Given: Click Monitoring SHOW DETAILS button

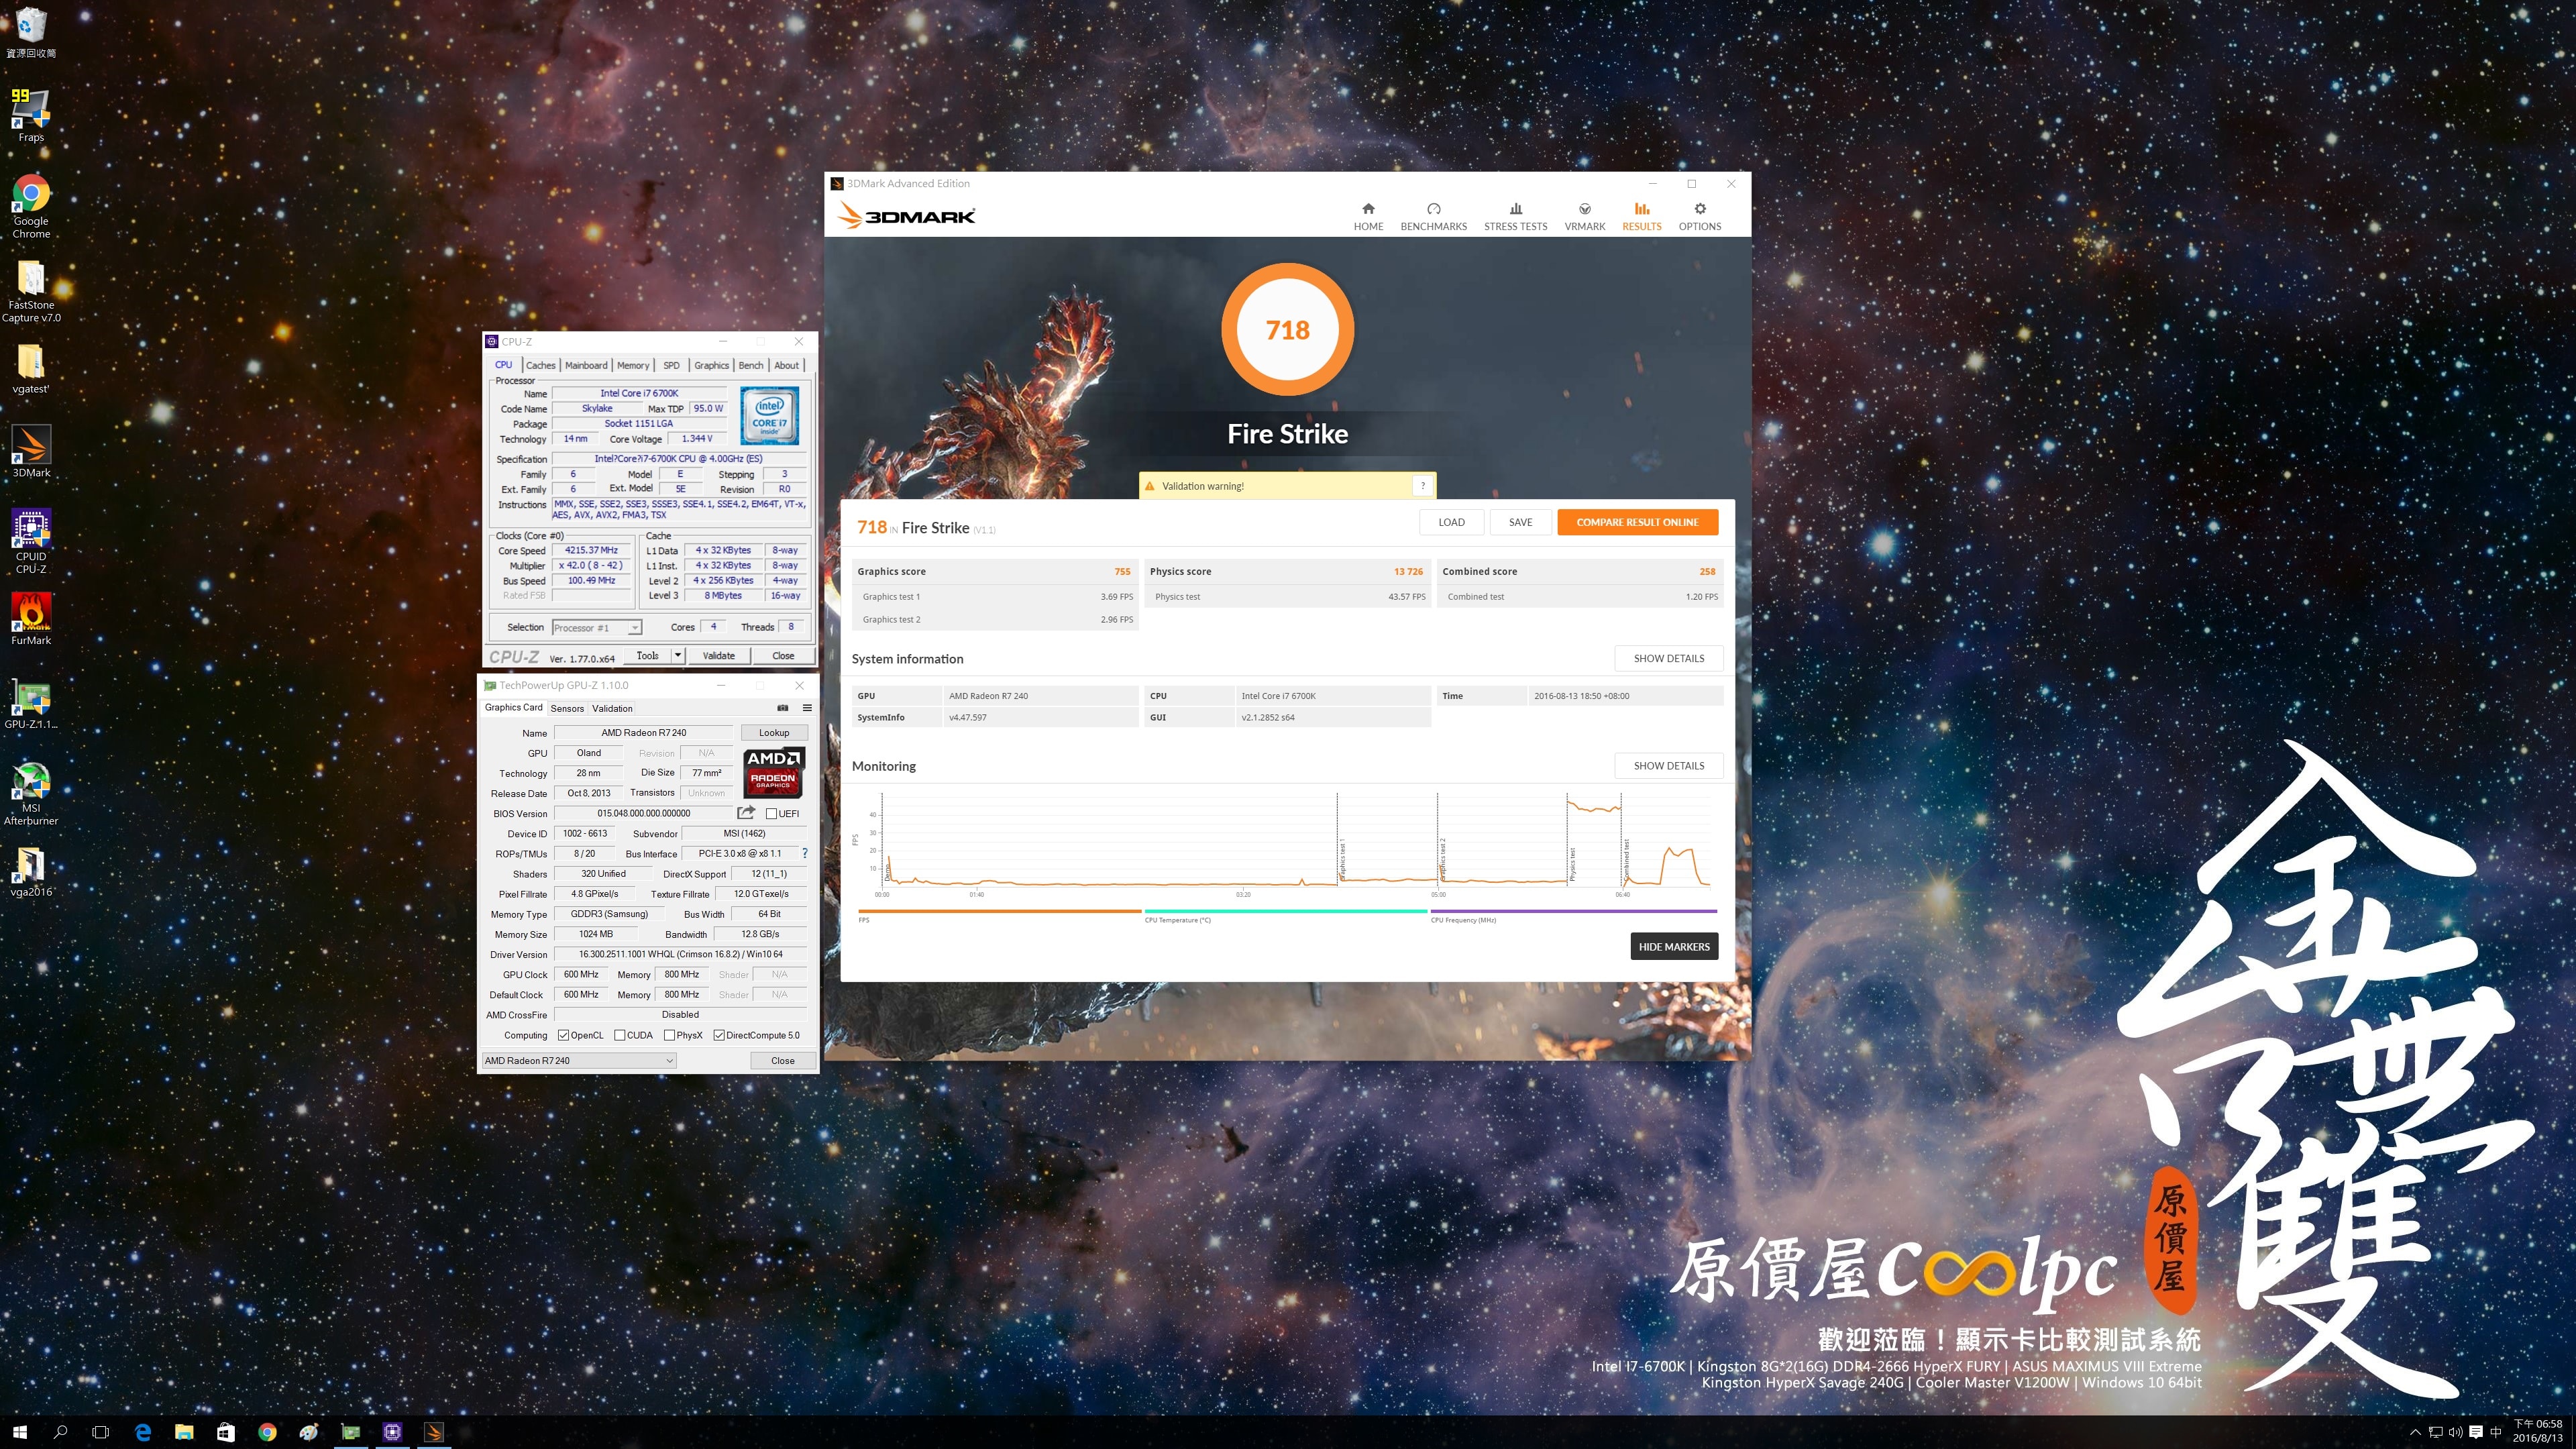Looking at the screenshot, I should point(1668,766).
